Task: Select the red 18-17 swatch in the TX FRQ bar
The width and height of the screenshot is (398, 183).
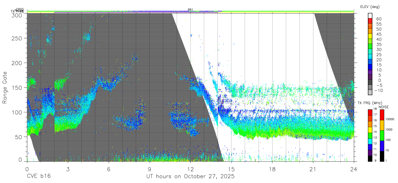Action: [370, 112]
